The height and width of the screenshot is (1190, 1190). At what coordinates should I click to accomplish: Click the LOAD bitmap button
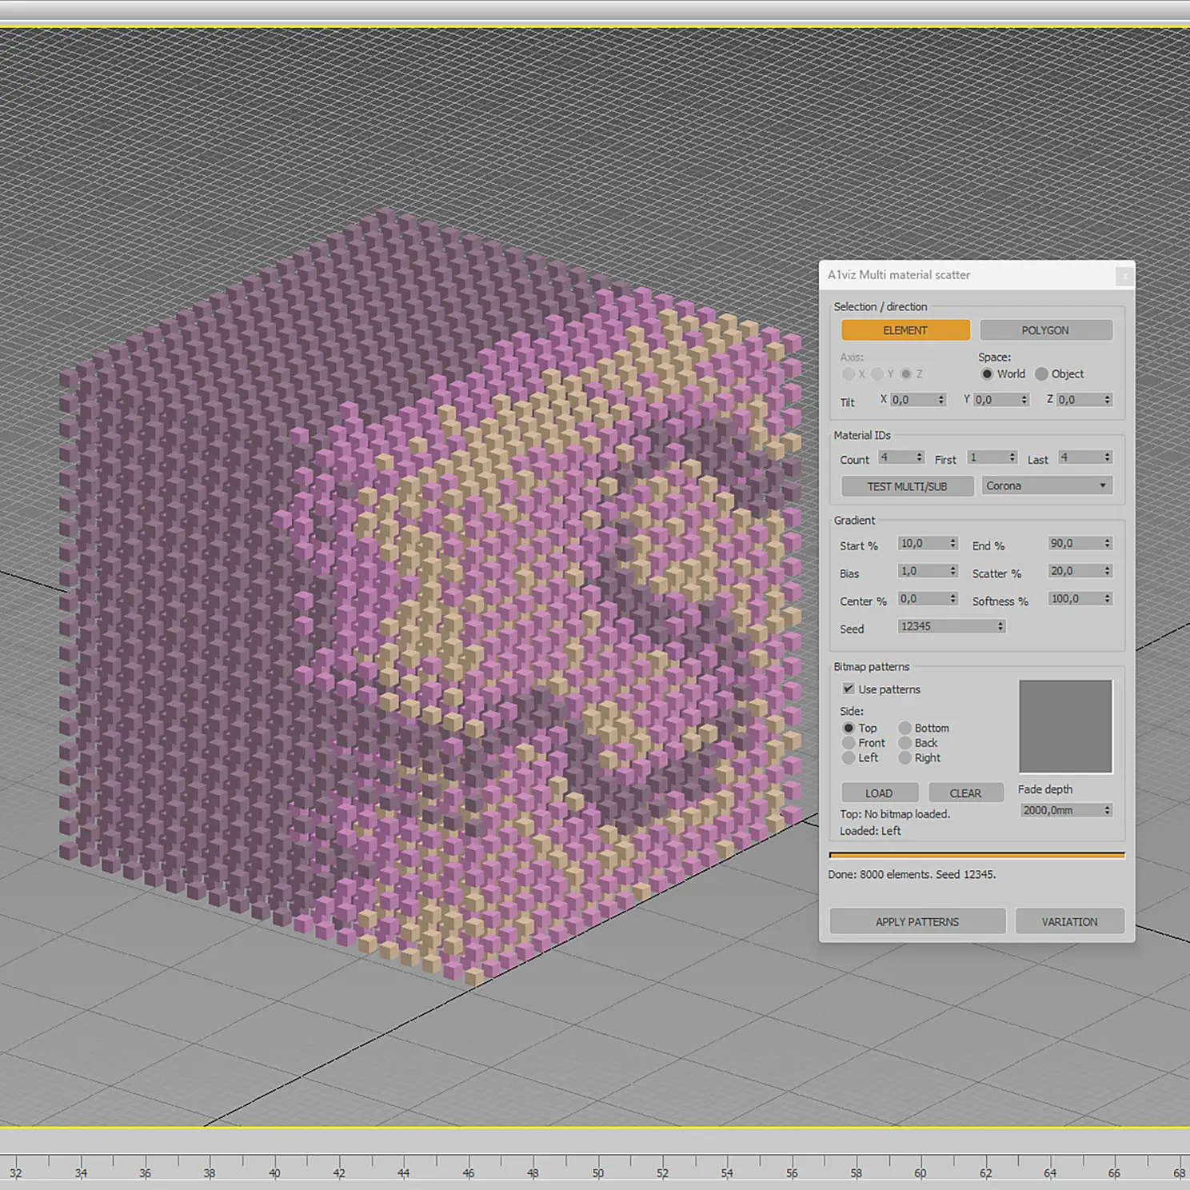pyautogui.click(x=879, y=793)
